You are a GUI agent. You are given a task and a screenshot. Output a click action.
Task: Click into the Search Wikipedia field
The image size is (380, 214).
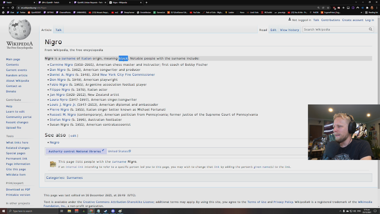pos(335,29)
